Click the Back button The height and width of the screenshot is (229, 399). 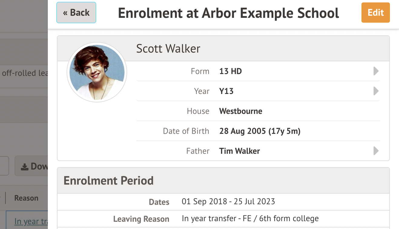(x=76, y=13)
